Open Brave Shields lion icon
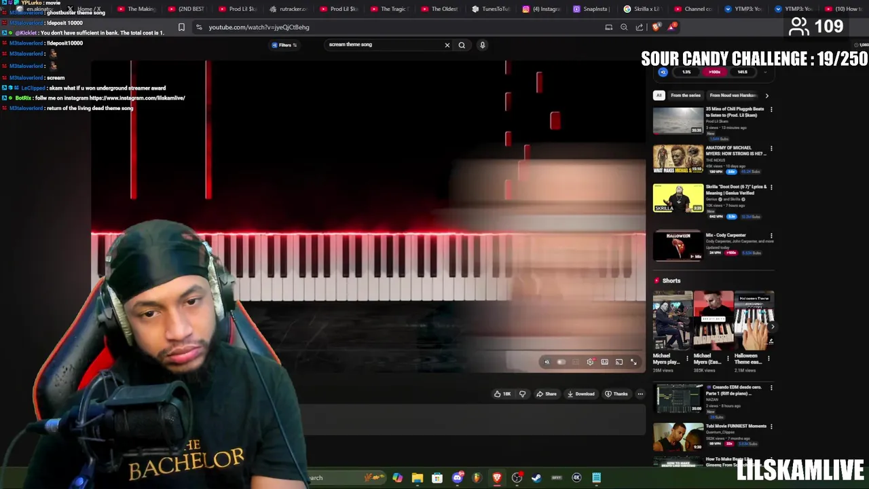Screen dimensions: 869x489 click(656, 27)
